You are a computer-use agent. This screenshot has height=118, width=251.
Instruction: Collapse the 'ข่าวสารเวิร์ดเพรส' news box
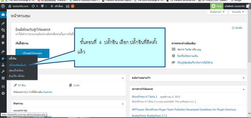[x=243, y=89]
